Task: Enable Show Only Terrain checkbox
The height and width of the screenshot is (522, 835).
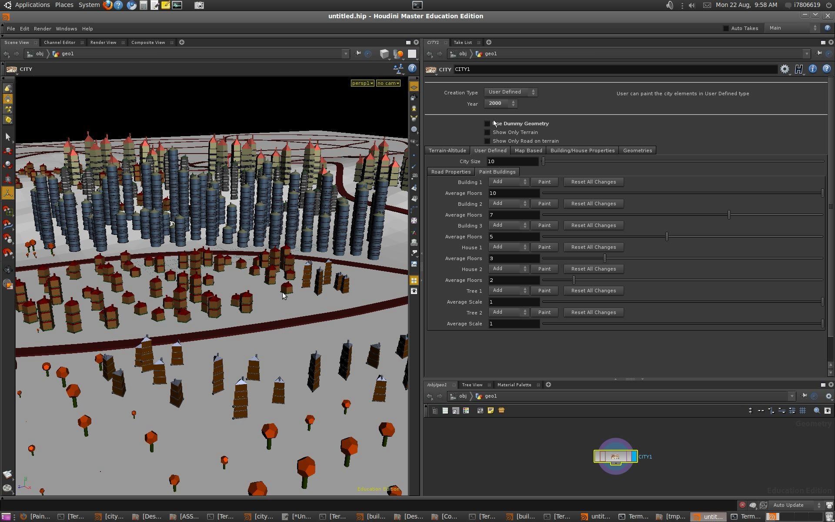Action: (487, 132)
